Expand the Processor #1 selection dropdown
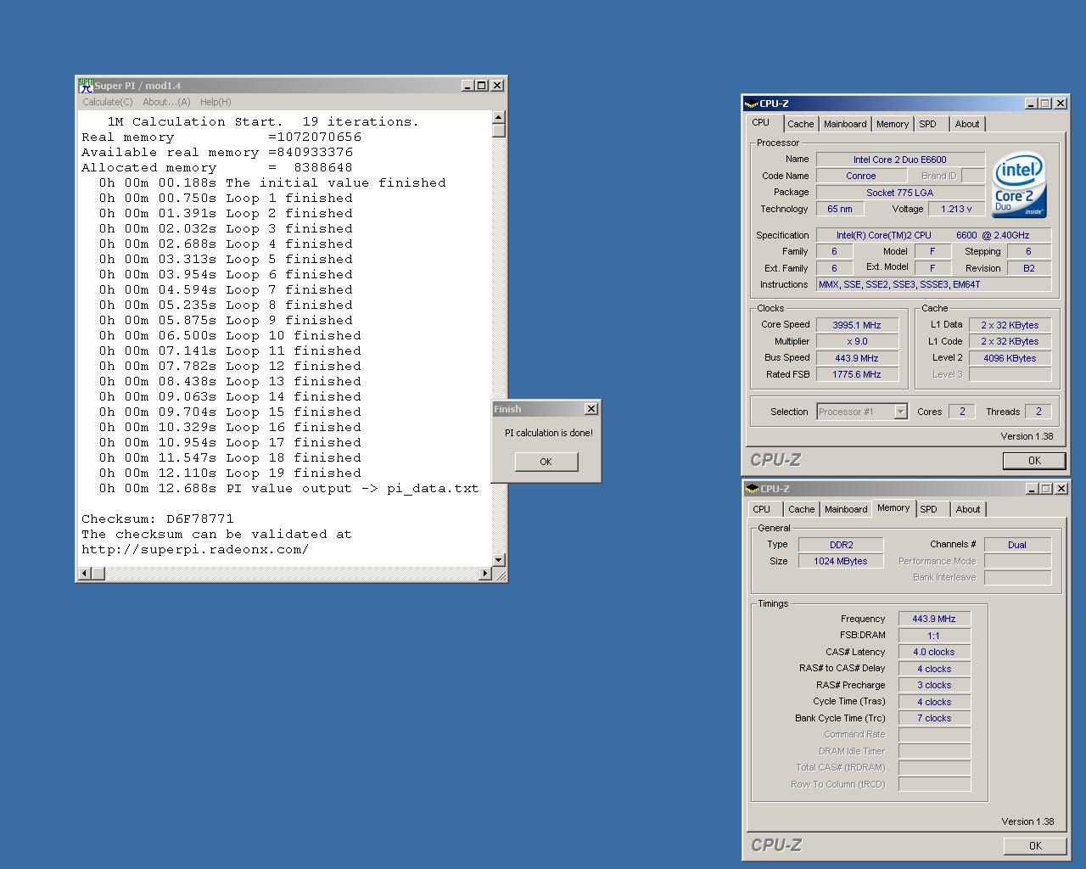This screenshot has width=1086, height=869. (900, 412)
